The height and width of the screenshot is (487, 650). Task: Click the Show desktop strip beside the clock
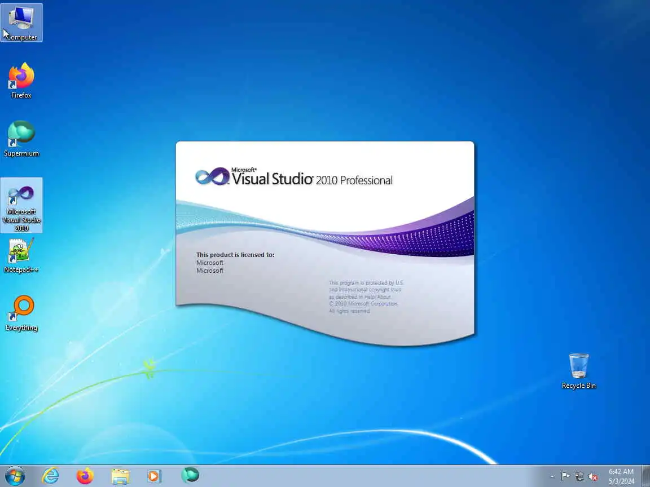[646, 476]
